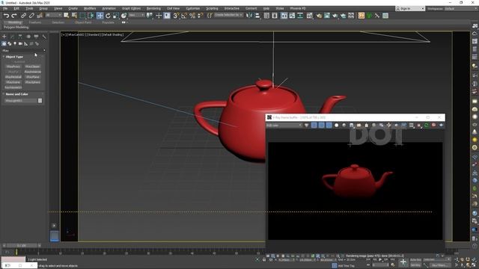Toggle Window/Crossing selection mode
The image size is (479, 269).
(91, 15)
